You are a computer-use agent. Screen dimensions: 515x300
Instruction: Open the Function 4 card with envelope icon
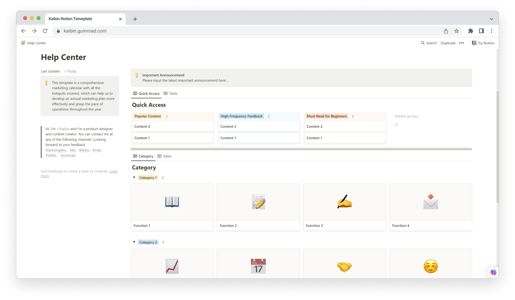(x=431, y=207)
